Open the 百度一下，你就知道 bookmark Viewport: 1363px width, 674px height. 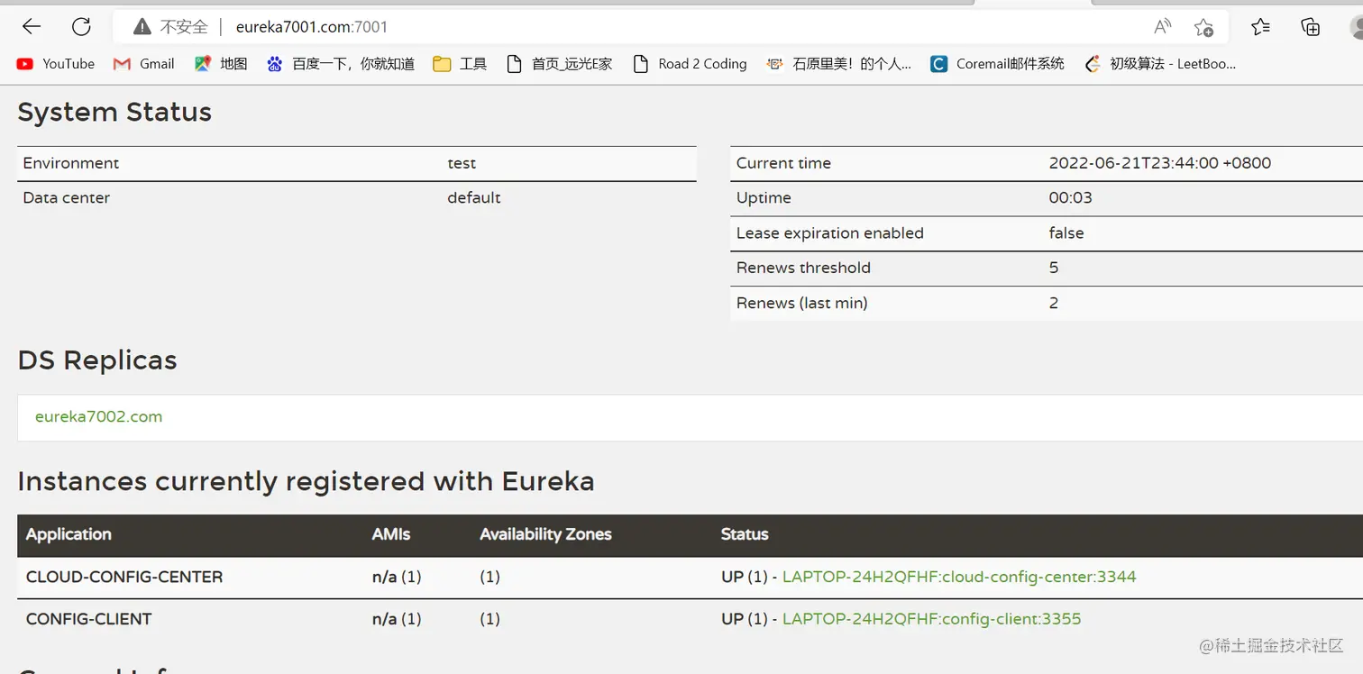tap(341, 64)
